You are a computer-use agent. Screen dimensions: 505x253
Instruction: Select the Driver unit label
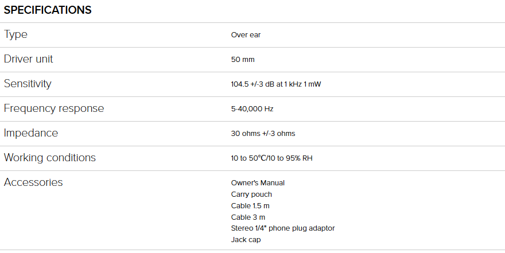[x=29, y=59]
